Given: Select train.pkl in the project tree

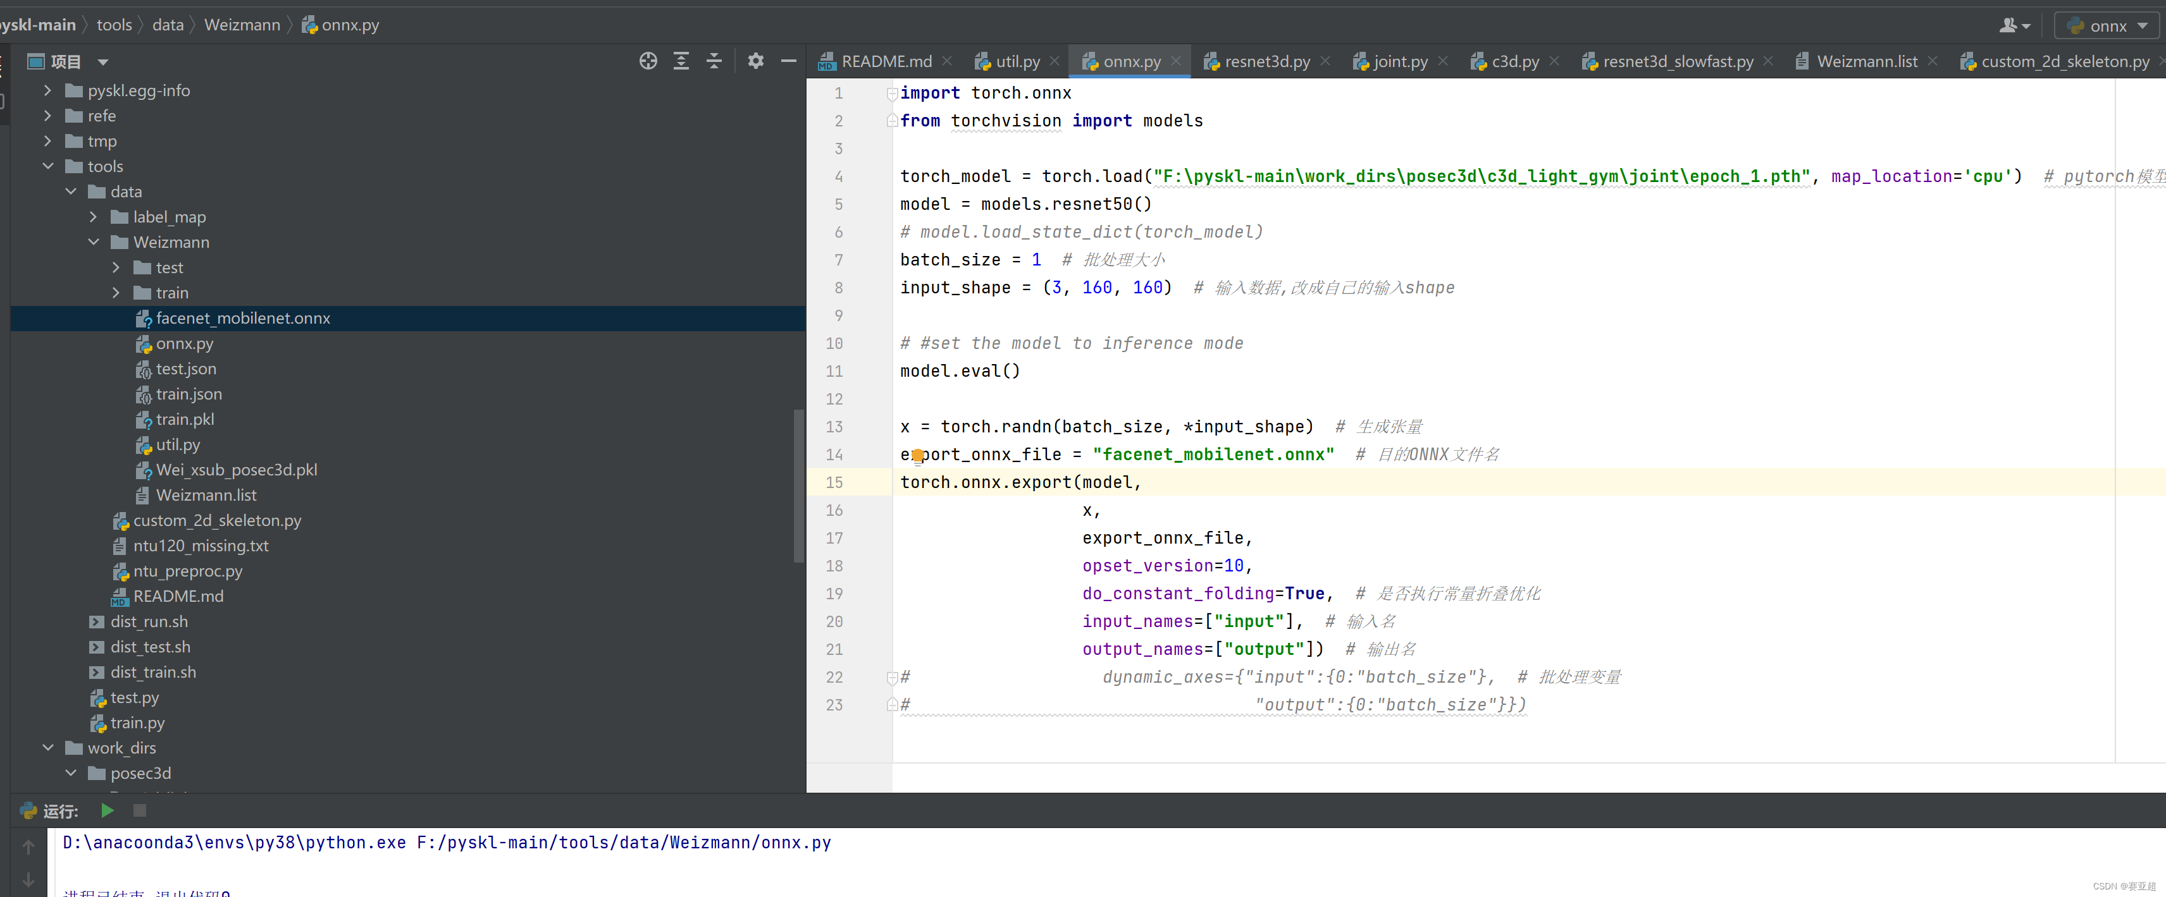Looking at the screenshot, I should click(185, 419).
